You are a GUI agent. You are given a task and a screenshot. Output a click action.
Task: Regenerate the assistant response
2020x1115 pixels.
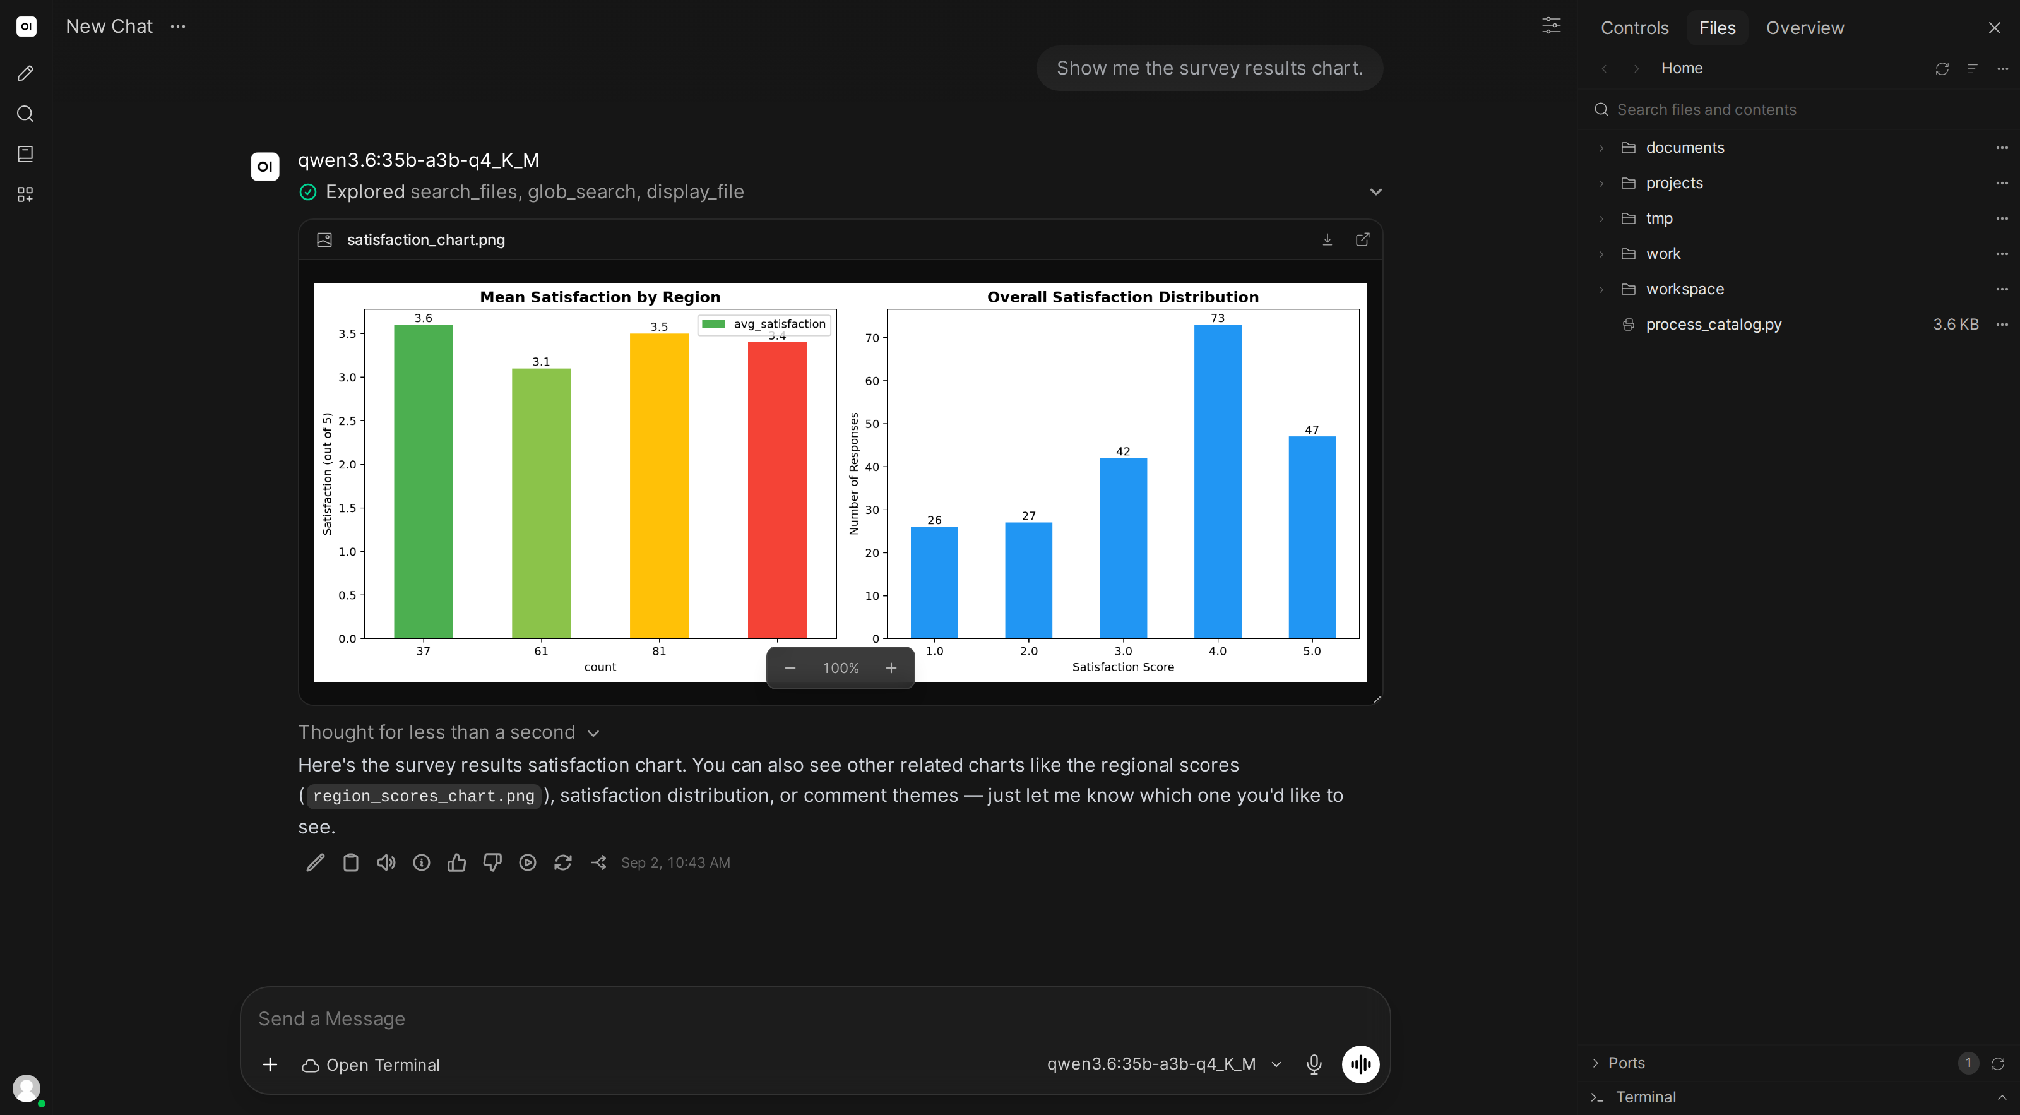point(563,862)
